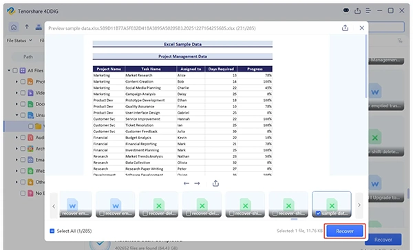This screenshot has width=413, height=250.
Task: Click the Home icon in the toolbar
Action: point(14,27)
